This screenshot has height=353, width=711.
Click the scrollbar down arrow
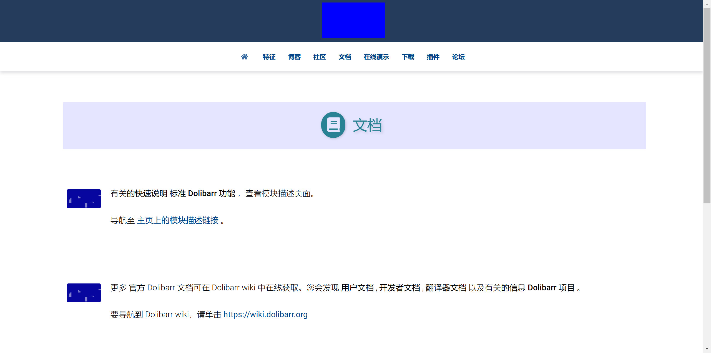pyautogui.click(x=707, y=349)
